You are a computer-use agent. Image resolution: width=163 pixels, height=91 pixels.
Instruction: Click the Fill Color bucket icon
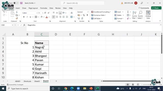42,17
